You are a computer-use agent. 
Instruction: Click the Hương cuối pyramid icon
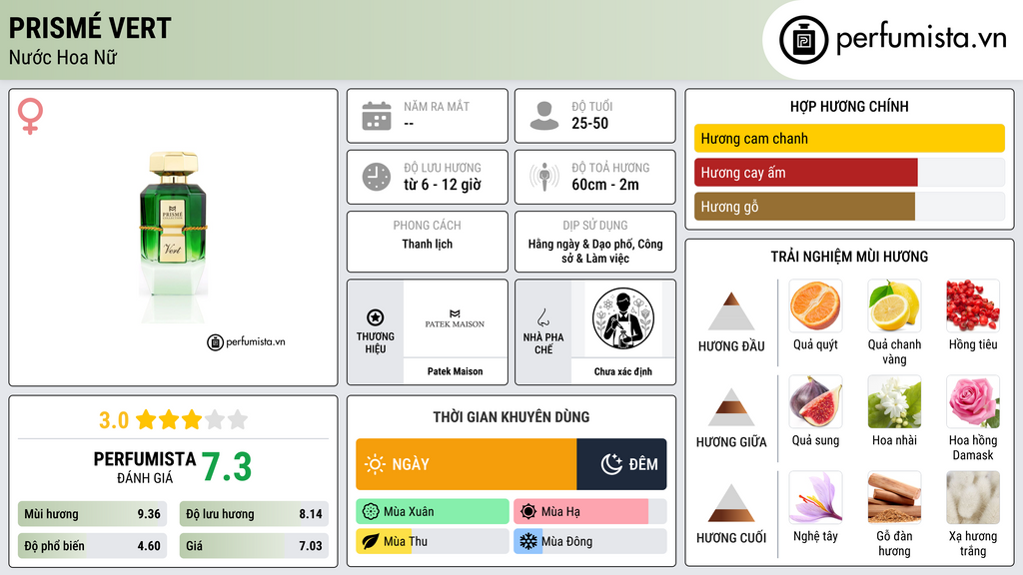point(731,503)
